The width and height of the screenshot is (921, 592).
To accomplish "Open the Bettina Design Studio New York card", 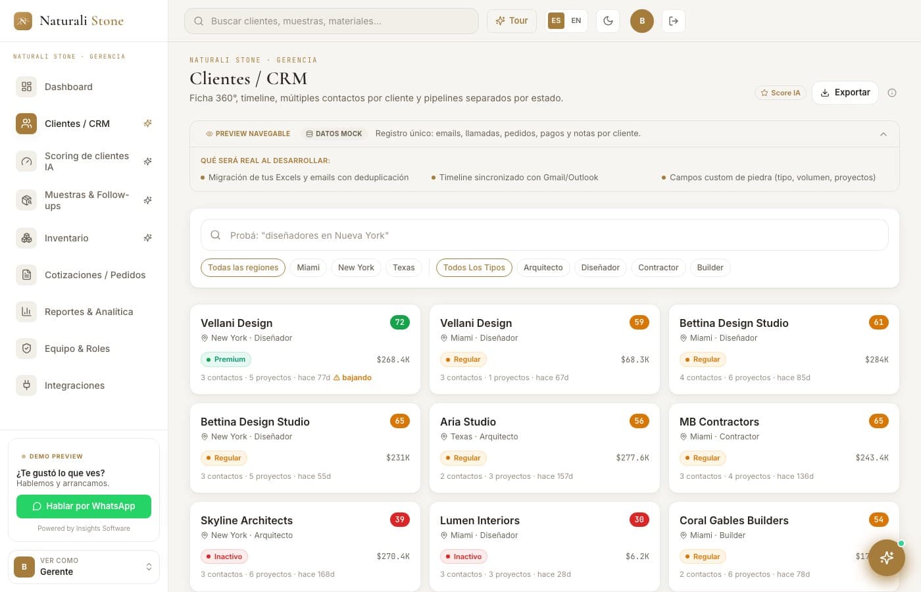I will (305, 448).
